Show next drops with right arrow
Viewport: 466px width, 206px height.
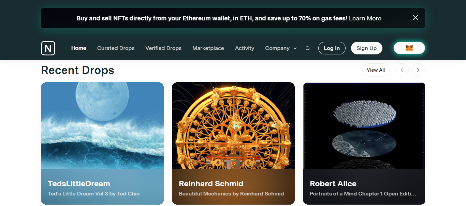click(x=418, y=70)
